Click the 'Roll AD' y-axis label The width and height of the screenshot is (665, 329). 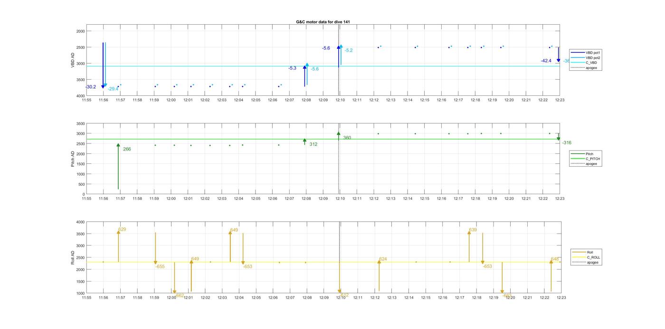tap(73, 257)
